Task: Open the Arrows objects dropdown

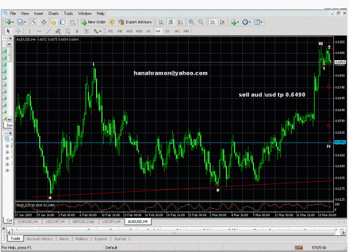Action: click(x=97, y=31)
